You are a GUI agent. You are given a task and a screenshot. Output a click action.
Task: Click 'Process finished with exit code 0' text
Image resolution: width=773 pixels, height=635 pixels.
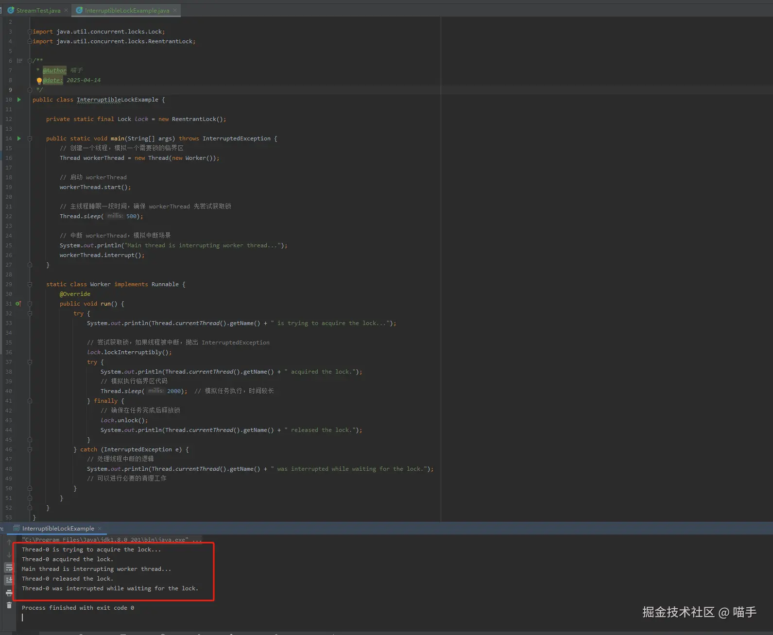(x=78, y=608)
